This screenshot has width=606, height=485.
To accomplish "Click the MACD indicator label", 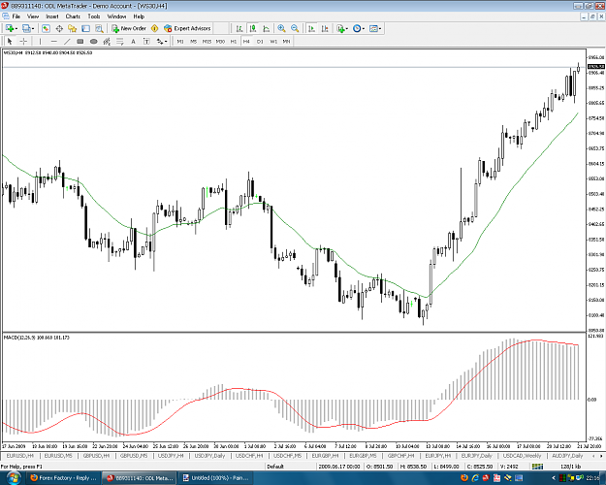I will click(37, 338).
